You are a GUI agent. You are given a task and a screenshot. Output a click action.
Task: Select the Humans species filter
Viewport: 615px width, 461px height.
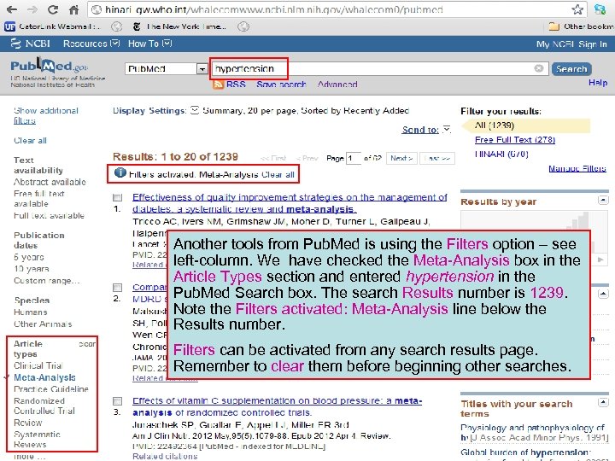click(x=31, y=312)
